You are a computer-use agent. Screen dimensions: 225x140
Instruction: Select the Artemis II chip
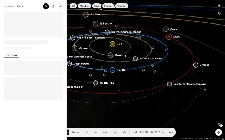[122, 6]
